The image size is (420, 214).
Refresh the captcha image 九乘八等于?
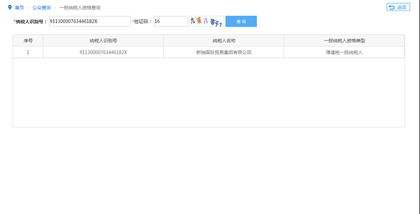coord(206,22)
